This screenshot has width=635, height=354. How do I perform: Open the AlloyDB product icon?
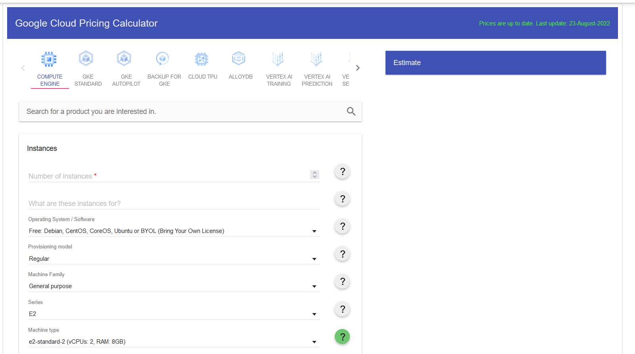click(239, 59)
